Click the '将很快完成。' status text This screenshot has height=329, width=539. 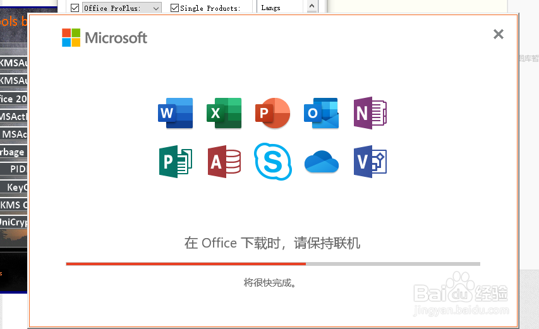(x=270, y=283)
